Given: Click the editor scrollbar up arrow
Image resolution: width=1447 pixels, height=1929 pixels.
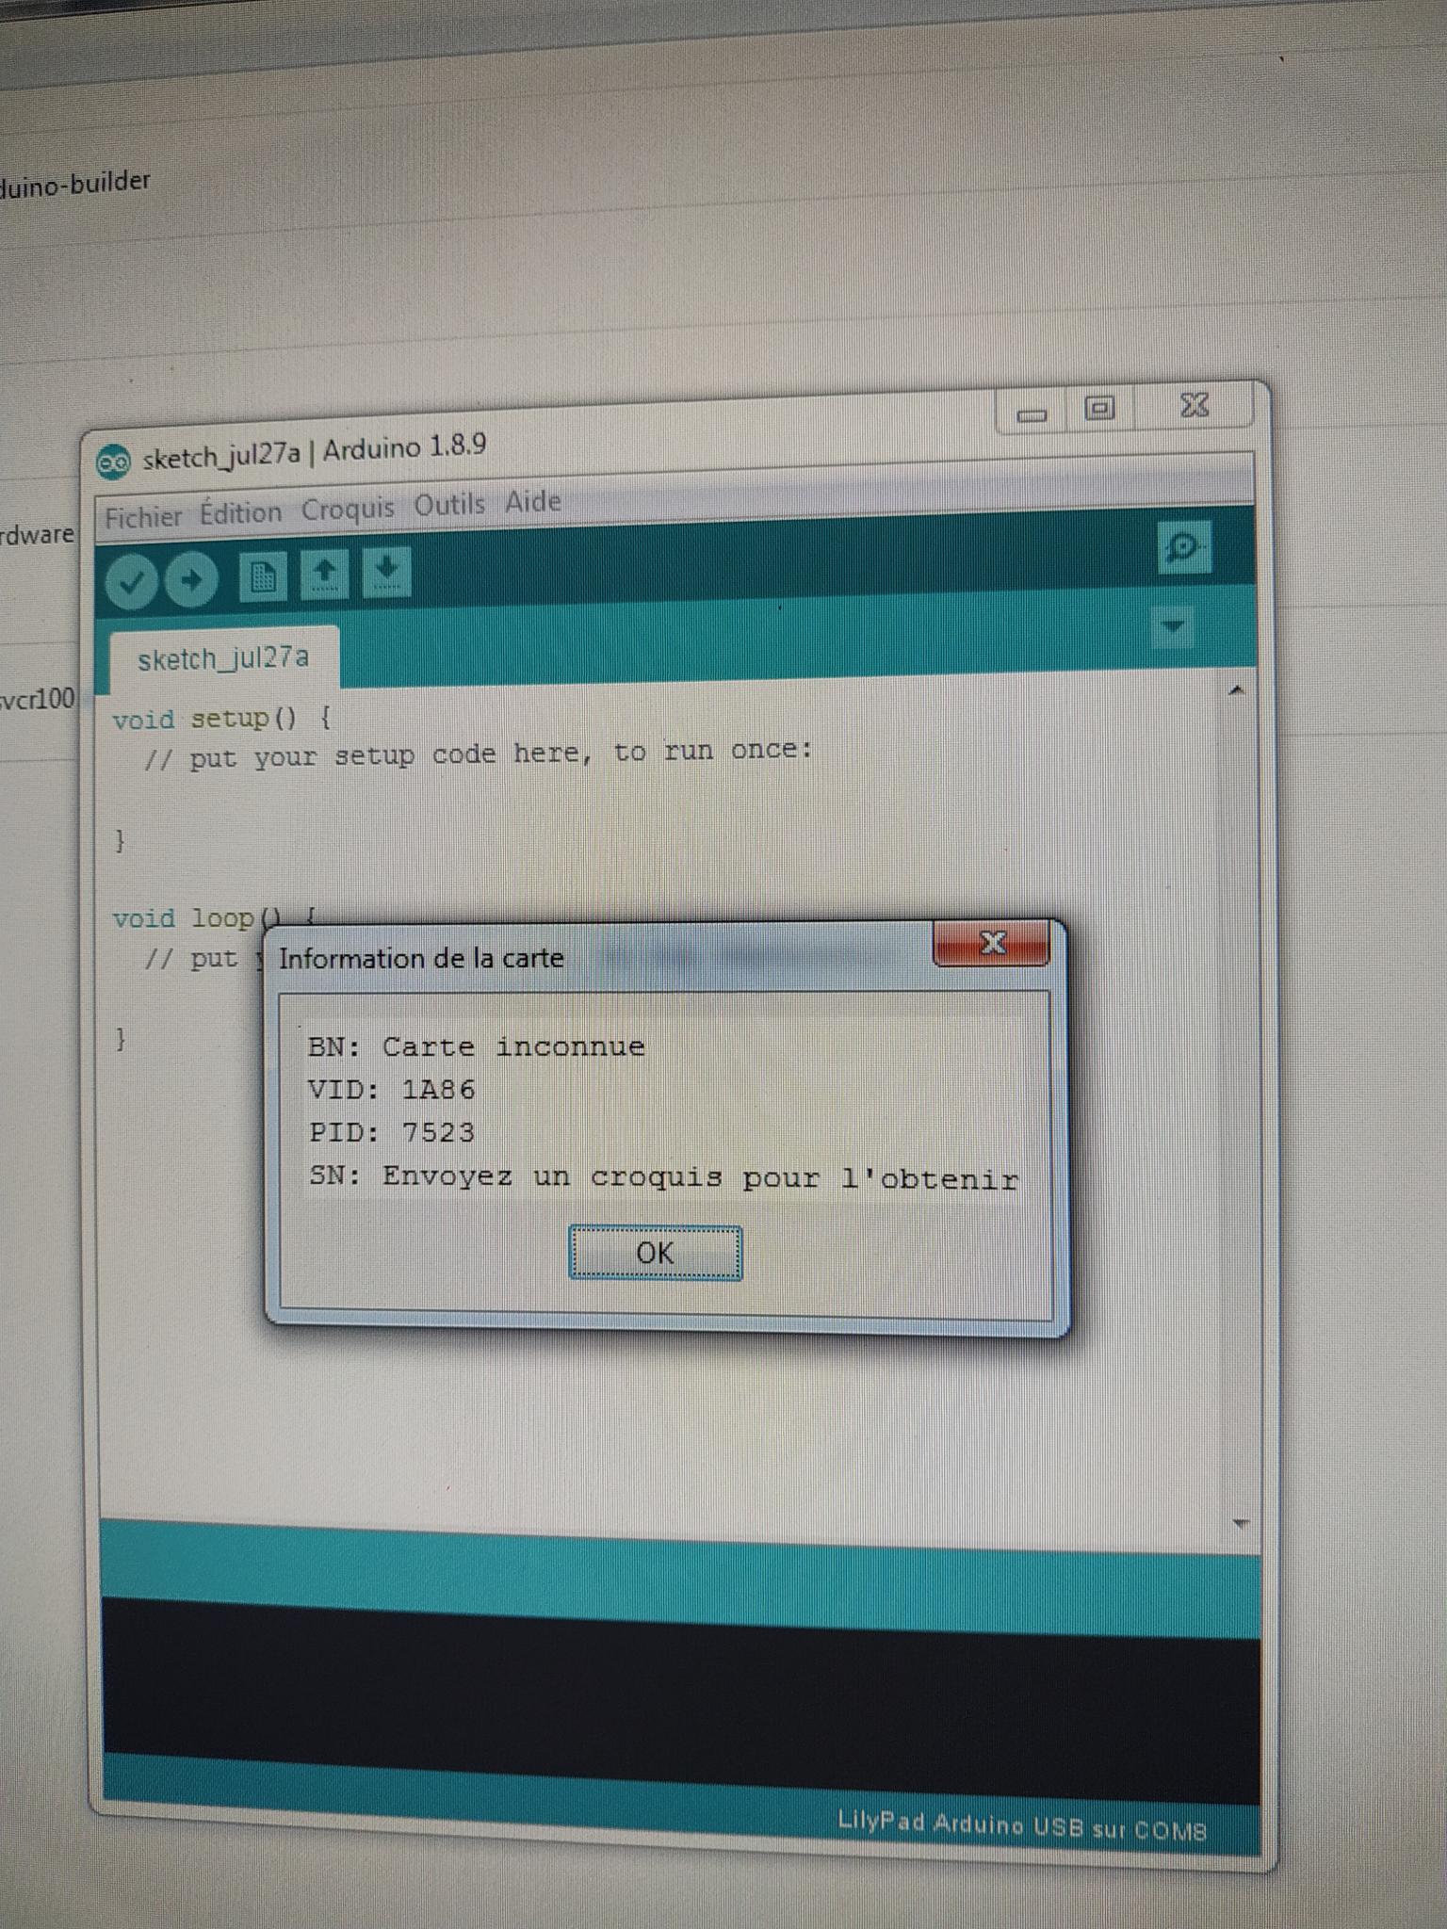Looking at the screenshot, I should 1237,691.
